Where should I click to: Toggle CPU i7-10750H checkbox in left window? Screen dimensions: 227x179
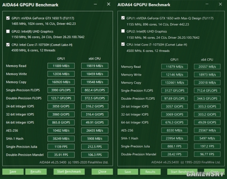[8, 45]
